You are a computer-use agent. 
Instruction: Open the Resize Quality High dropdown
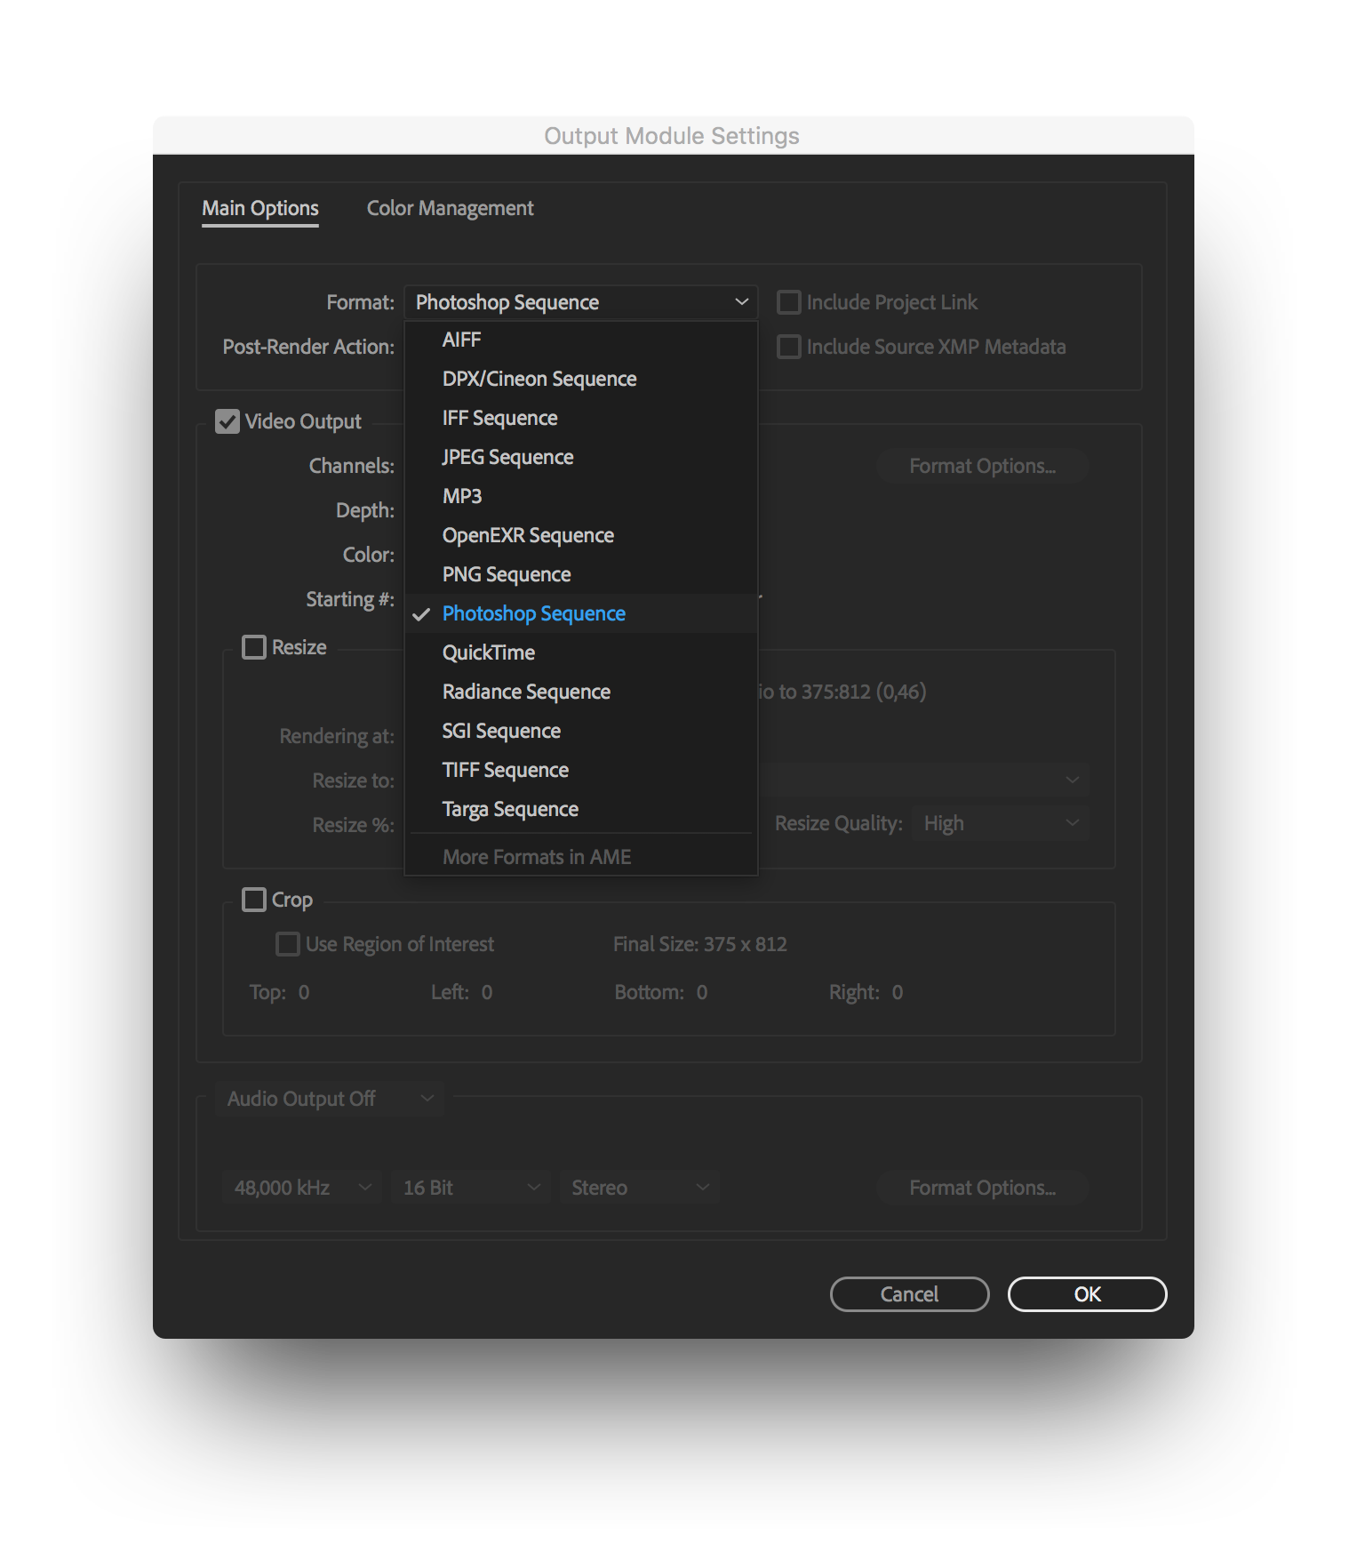(1000, 824)
